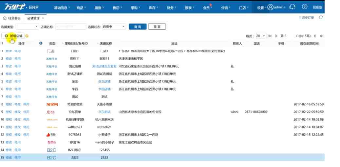Expand the 售后 menu

tap(117, 8)
